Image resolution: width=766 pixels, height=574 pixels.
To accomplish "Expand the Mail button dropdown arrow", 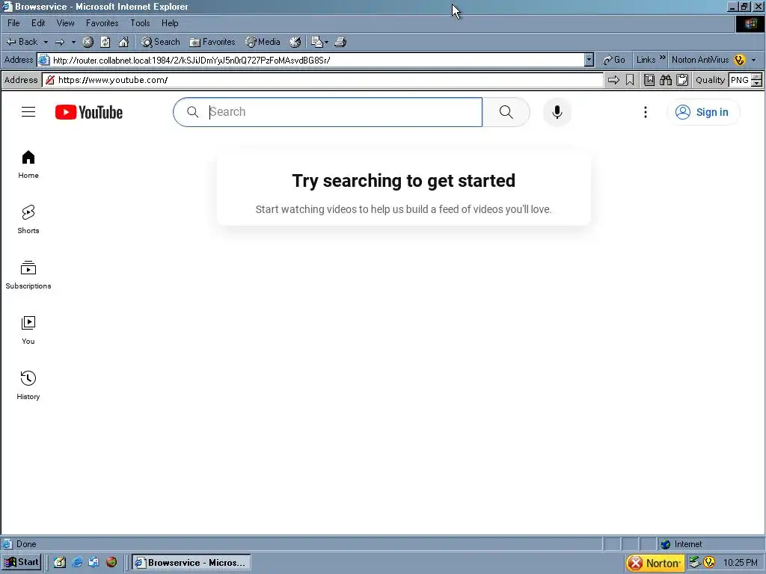I will tap(326, 42).
